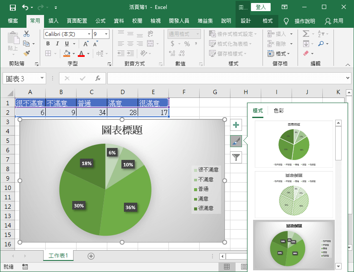Click the Merge and Center icon
This screenshot has height=272, width=354.
pyautogui.click(x=150, y=44)
